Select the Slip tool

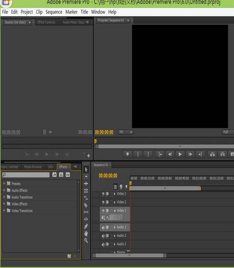(x=86, y=212)
